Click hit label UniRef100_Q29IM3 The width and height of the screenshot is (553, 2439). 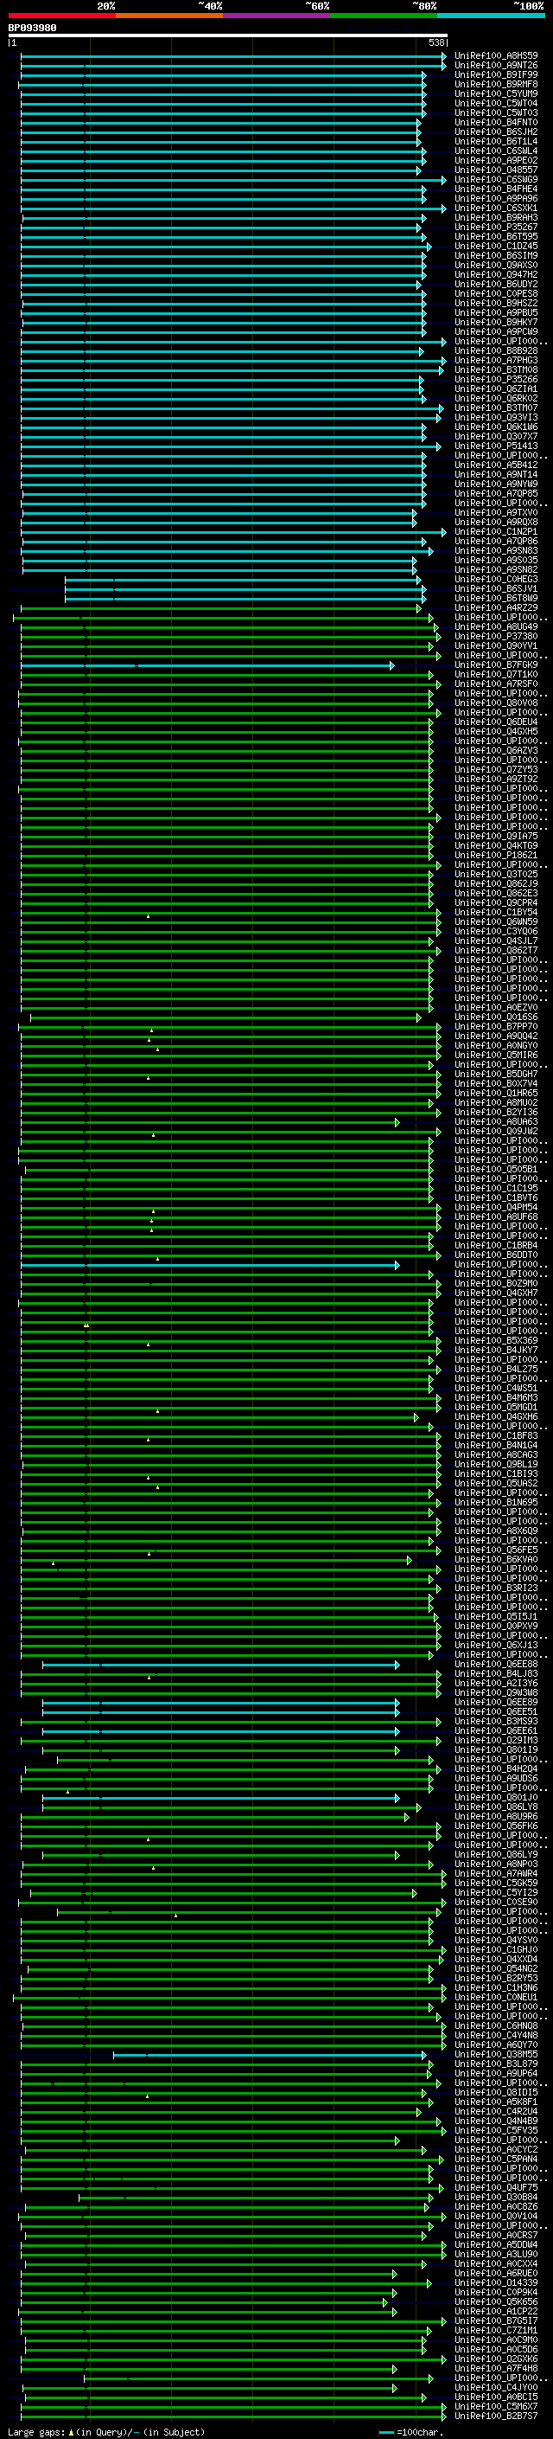tap(496, 1740)
